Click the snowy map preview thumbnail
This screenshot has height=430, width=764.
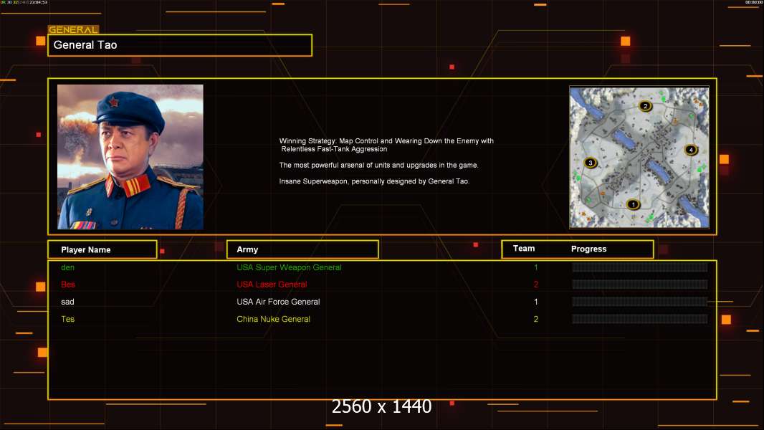(x=639, y=157)
